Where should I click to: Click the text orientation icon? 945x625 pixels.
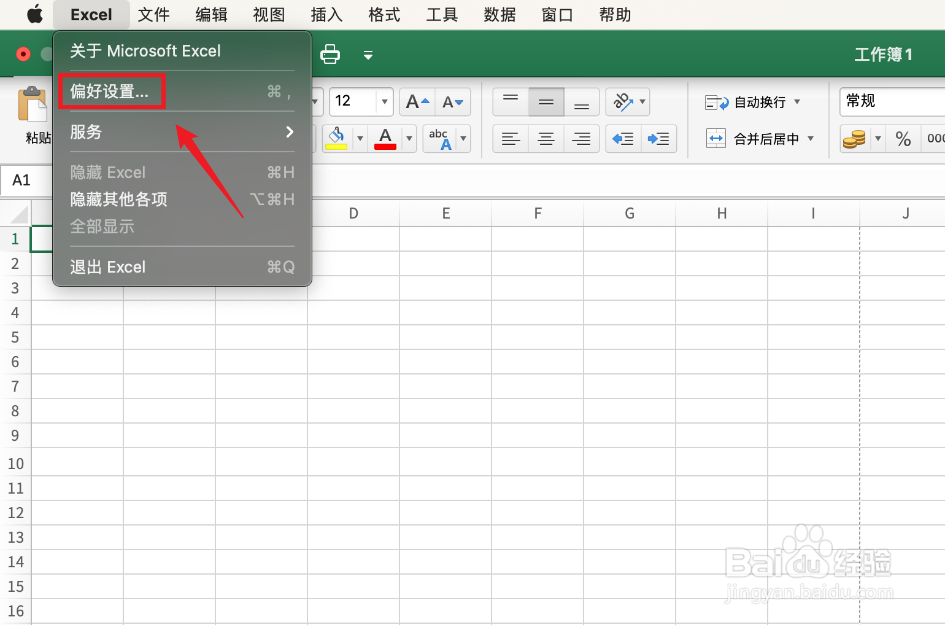pyautogui.click(x=622, y=102)
